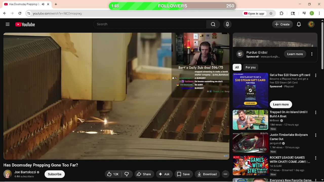
Task: Start voice search with microphone icon
Action: pos(227,24)
